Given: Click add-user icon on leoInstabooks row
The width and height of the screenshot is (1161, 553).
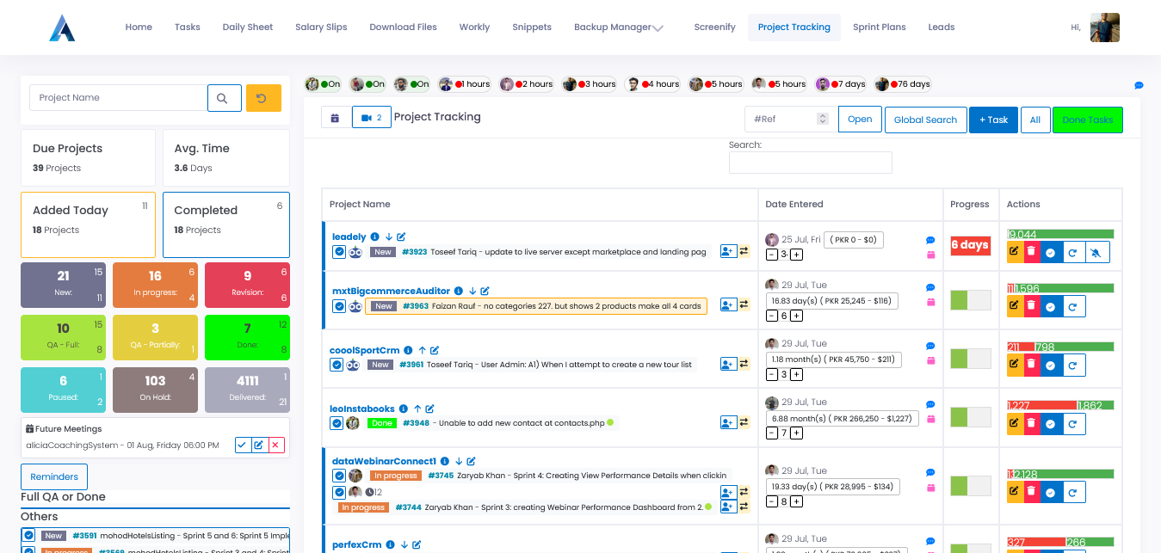Looking at the screenshot, I should (728, 422).
